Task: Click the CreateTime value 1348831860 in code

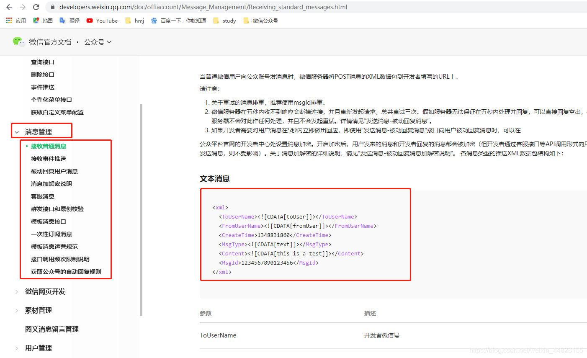Action: (273, 235)
